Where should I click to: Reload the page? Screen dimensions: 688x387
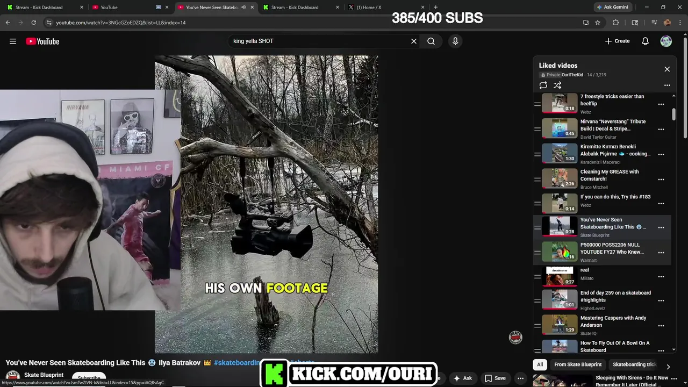point(33,23)
